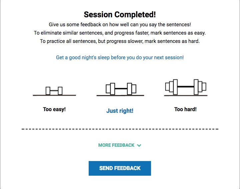240x189 pixels.
Task: Select the small dumbbell icon
Action: pos(54,91)
